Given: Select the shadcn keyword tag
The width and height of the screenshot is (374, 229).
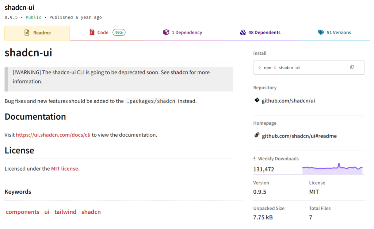Looking at the screenshot, I should point(91,212).
